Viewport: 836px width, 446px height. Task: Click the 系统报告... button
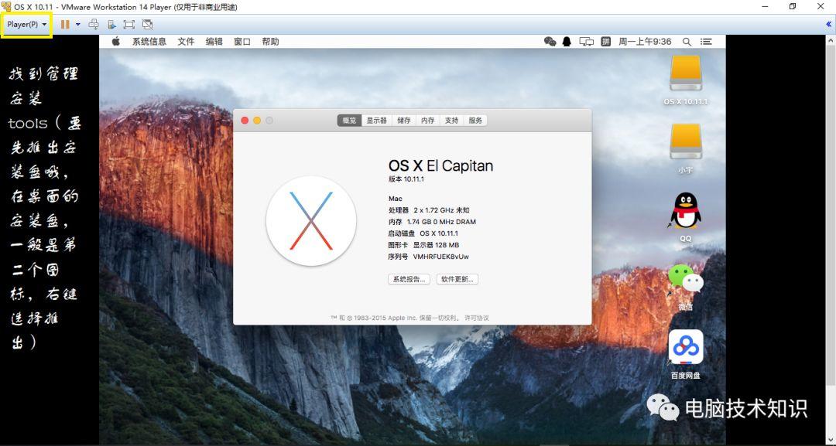tap(409, 279)
